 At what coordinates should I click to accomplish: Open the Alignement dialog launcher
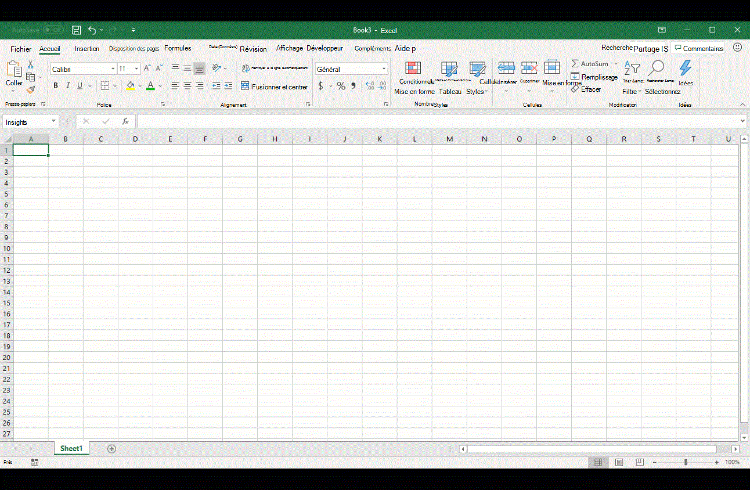[307, 105]
